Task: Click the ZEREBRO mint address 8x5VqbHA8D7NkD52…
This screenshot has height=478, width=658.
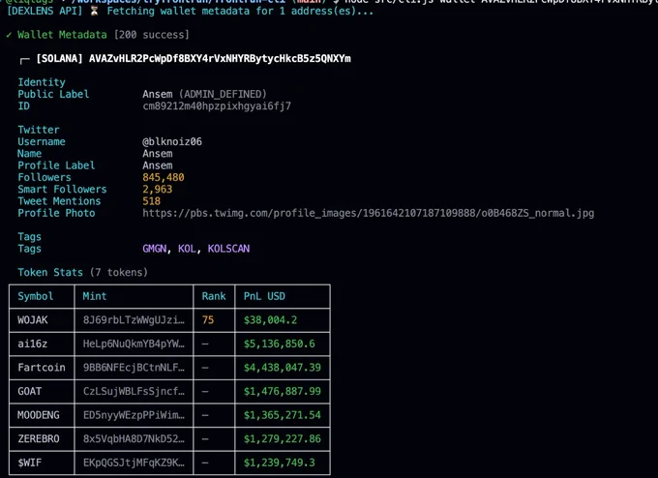Action: (134, 439)
